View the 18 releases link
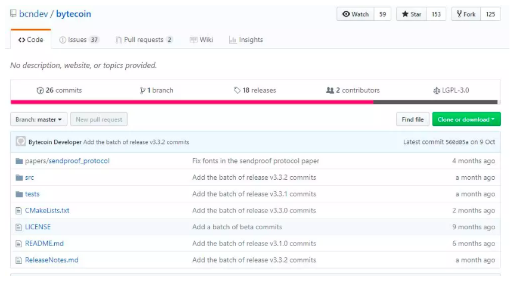 point(255,90)
